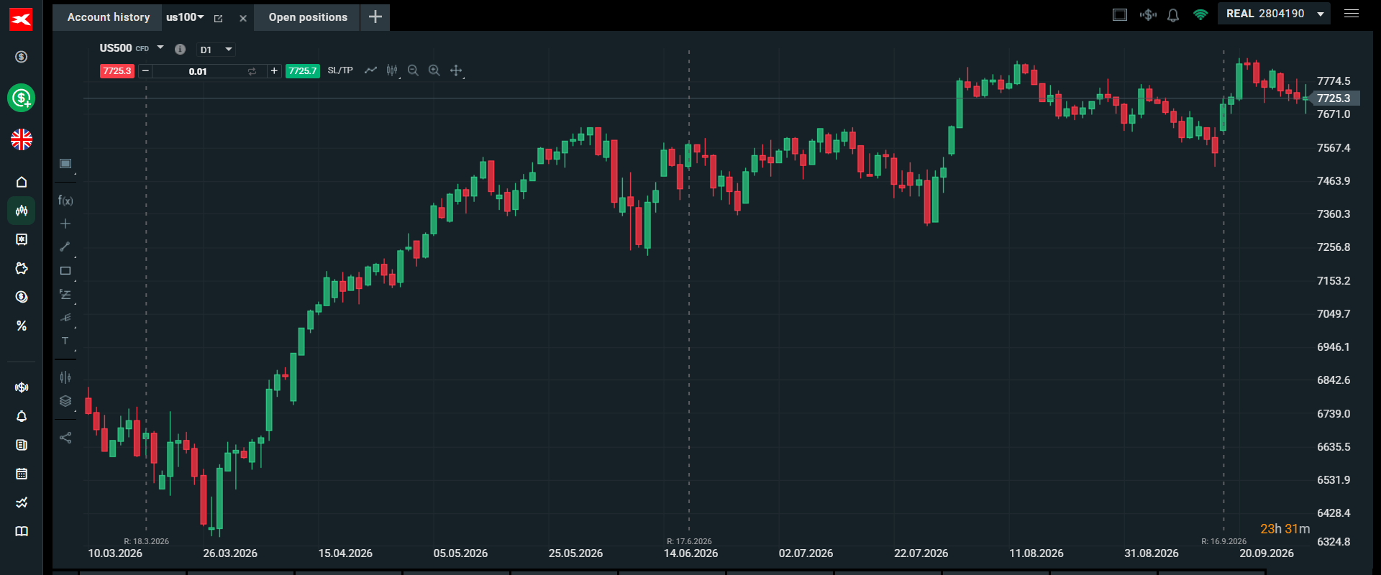Screen dimensions: 1381x575
Task: Select the crosshair tool in chart toolbar
Action: tap(65, 224)
